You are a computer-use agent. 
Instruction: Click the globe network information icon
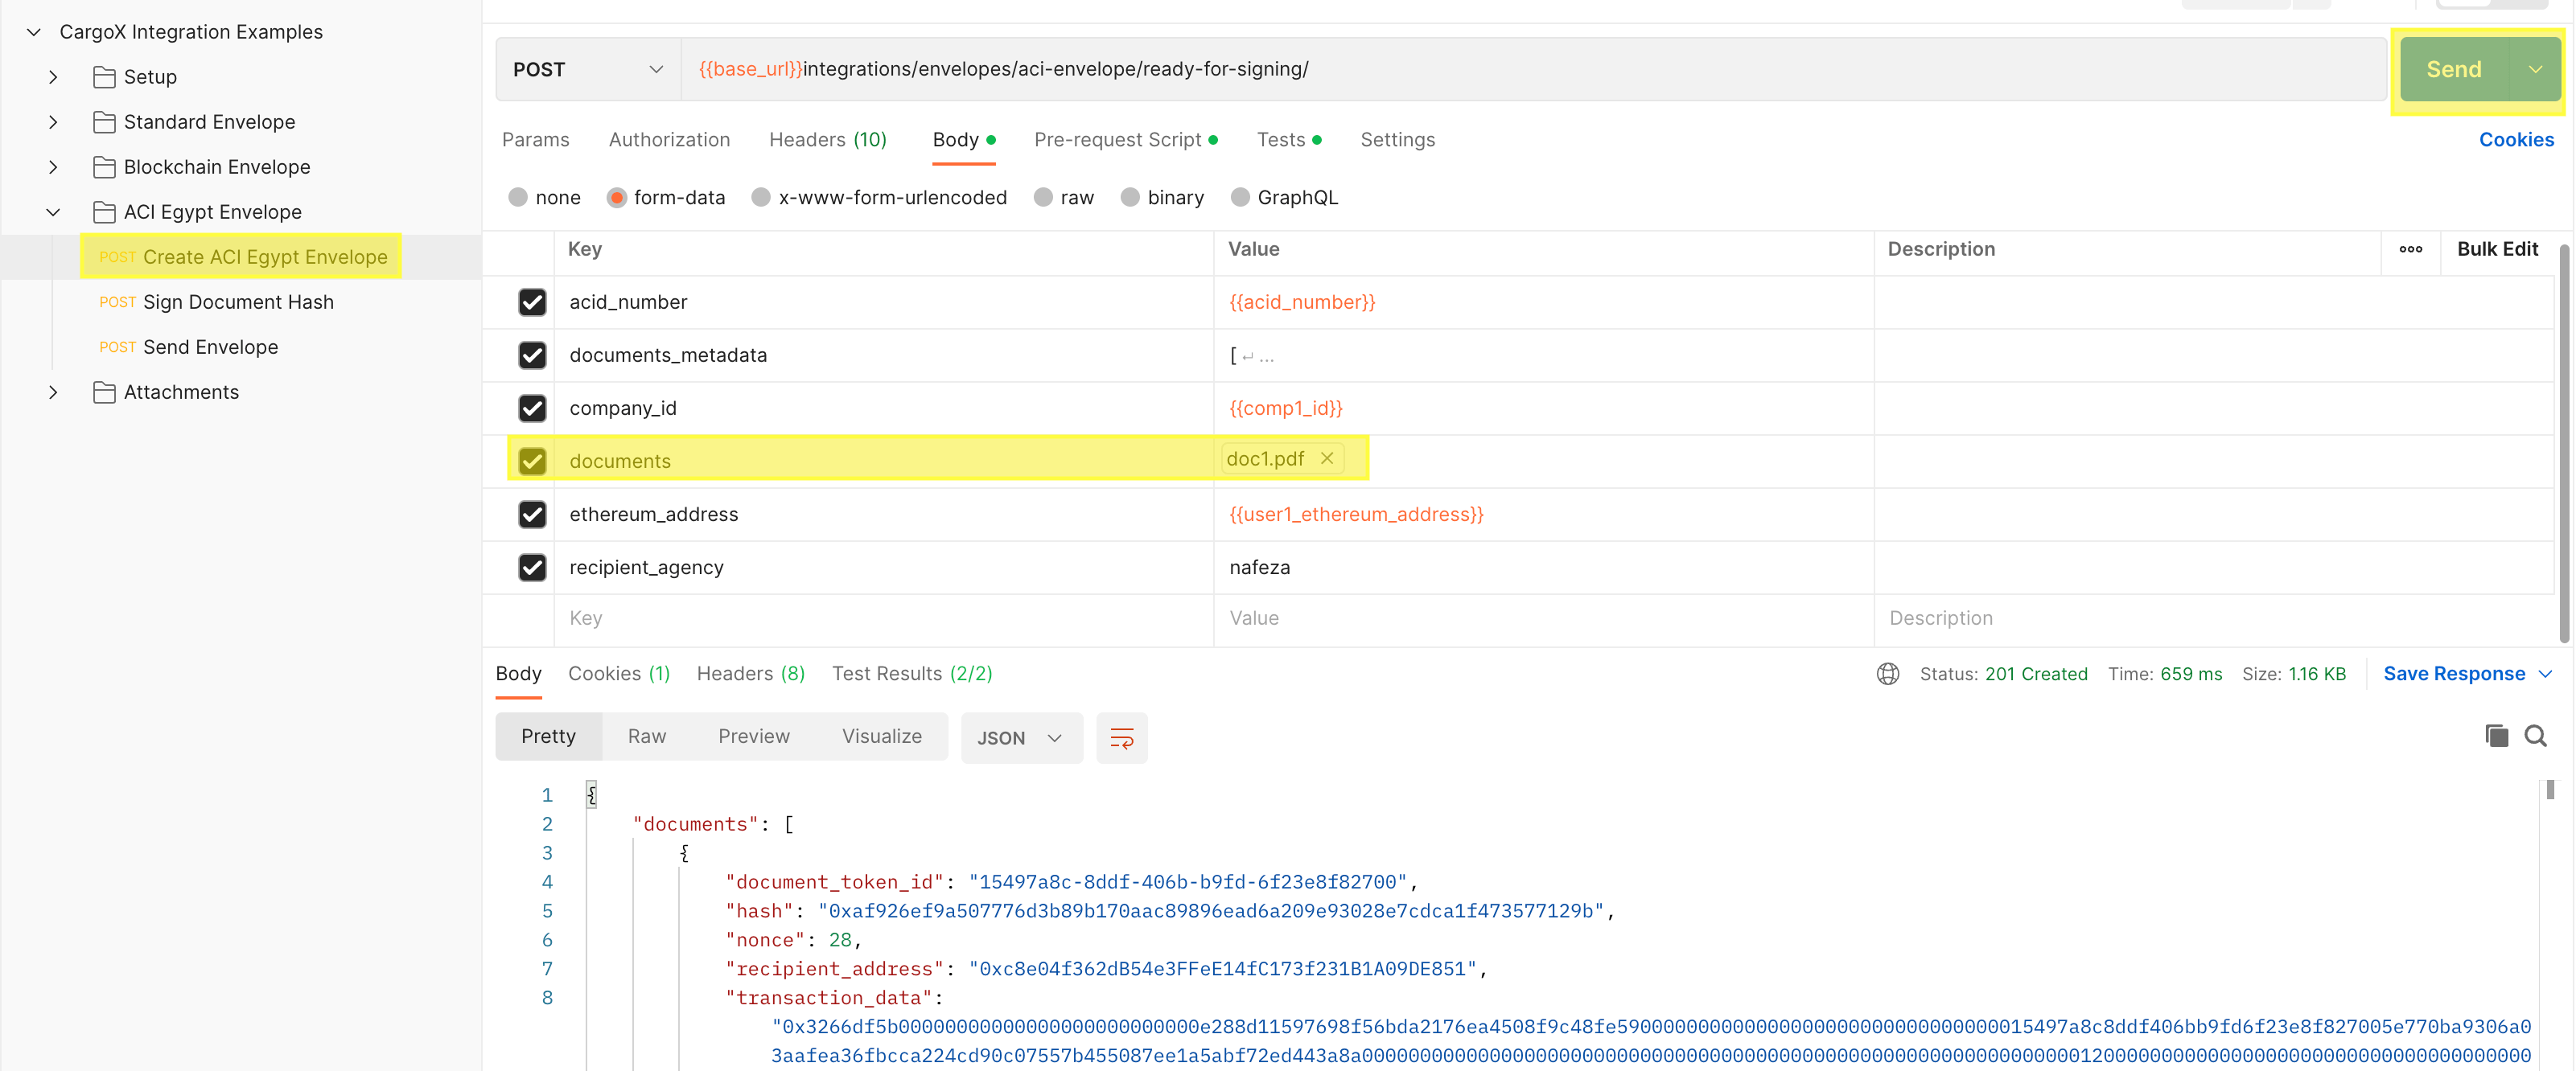pos(1887,673)
